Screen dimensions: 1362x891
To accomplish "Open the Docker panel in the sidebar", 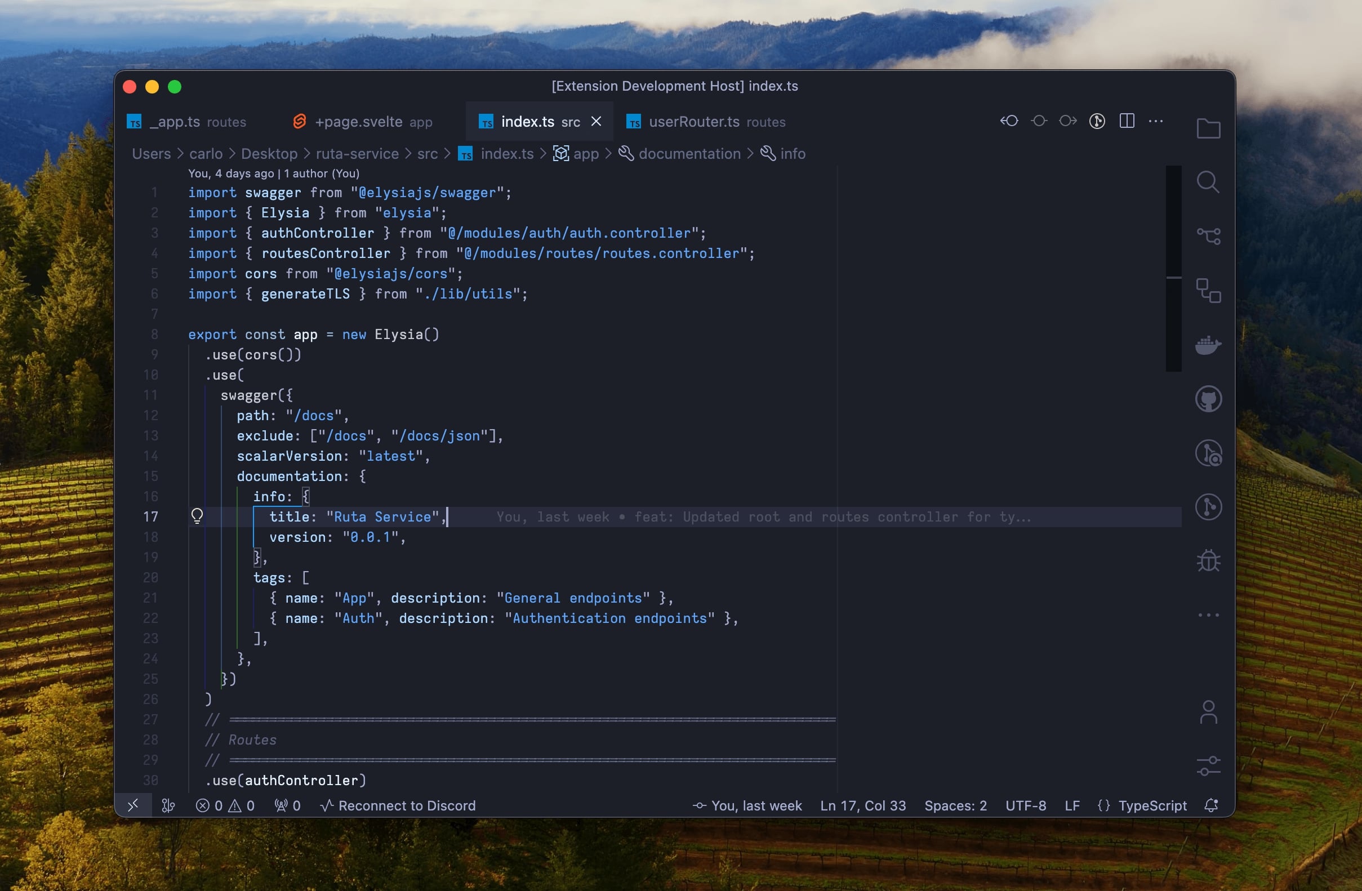I will coord(1208,345).
